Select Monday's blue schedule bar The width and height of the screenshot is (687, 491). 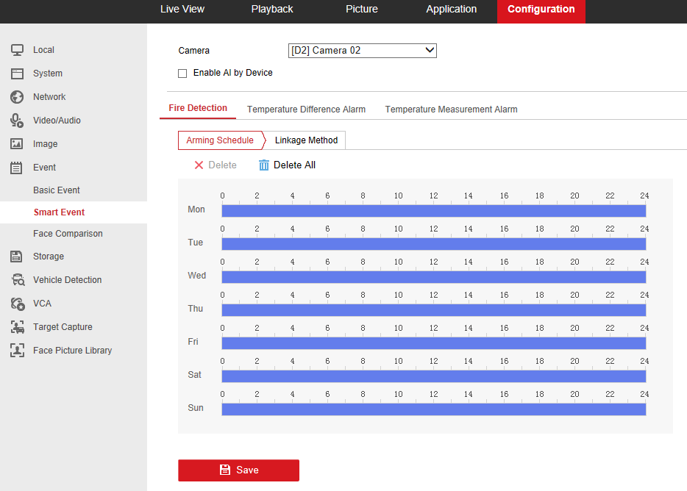tap(434, 211)
